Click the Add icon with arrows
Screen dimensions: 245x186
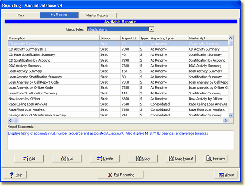25,158
